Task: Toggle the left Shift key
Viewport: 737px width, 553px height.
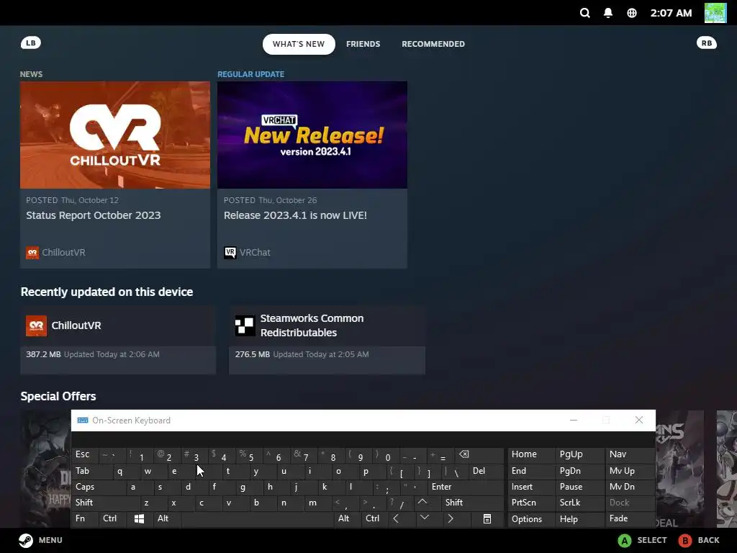Action: click(105, 502)
